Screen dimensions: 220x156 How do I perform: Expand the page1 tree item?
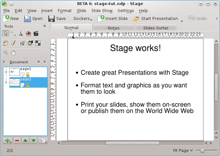(x=6, y=72)
